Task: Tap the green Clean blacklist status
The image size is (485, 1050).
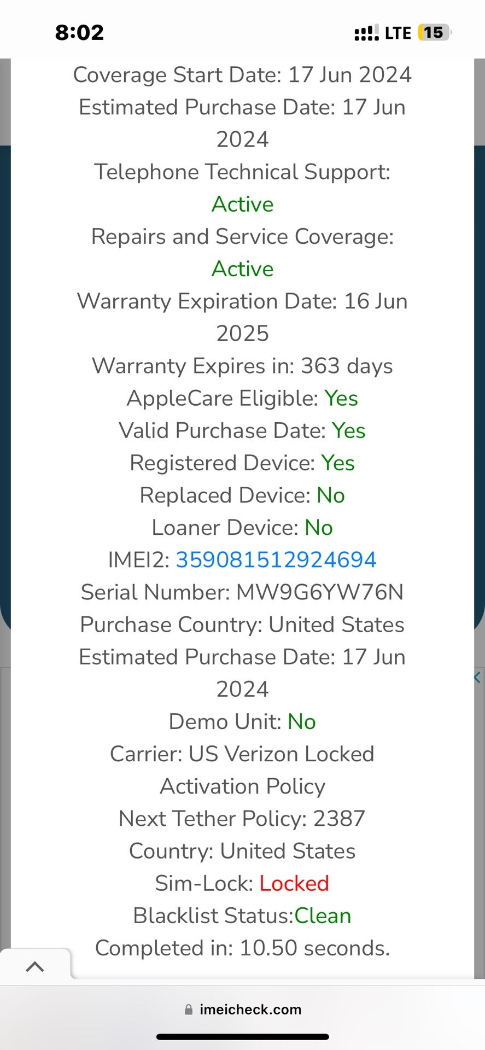Action: 323,915
